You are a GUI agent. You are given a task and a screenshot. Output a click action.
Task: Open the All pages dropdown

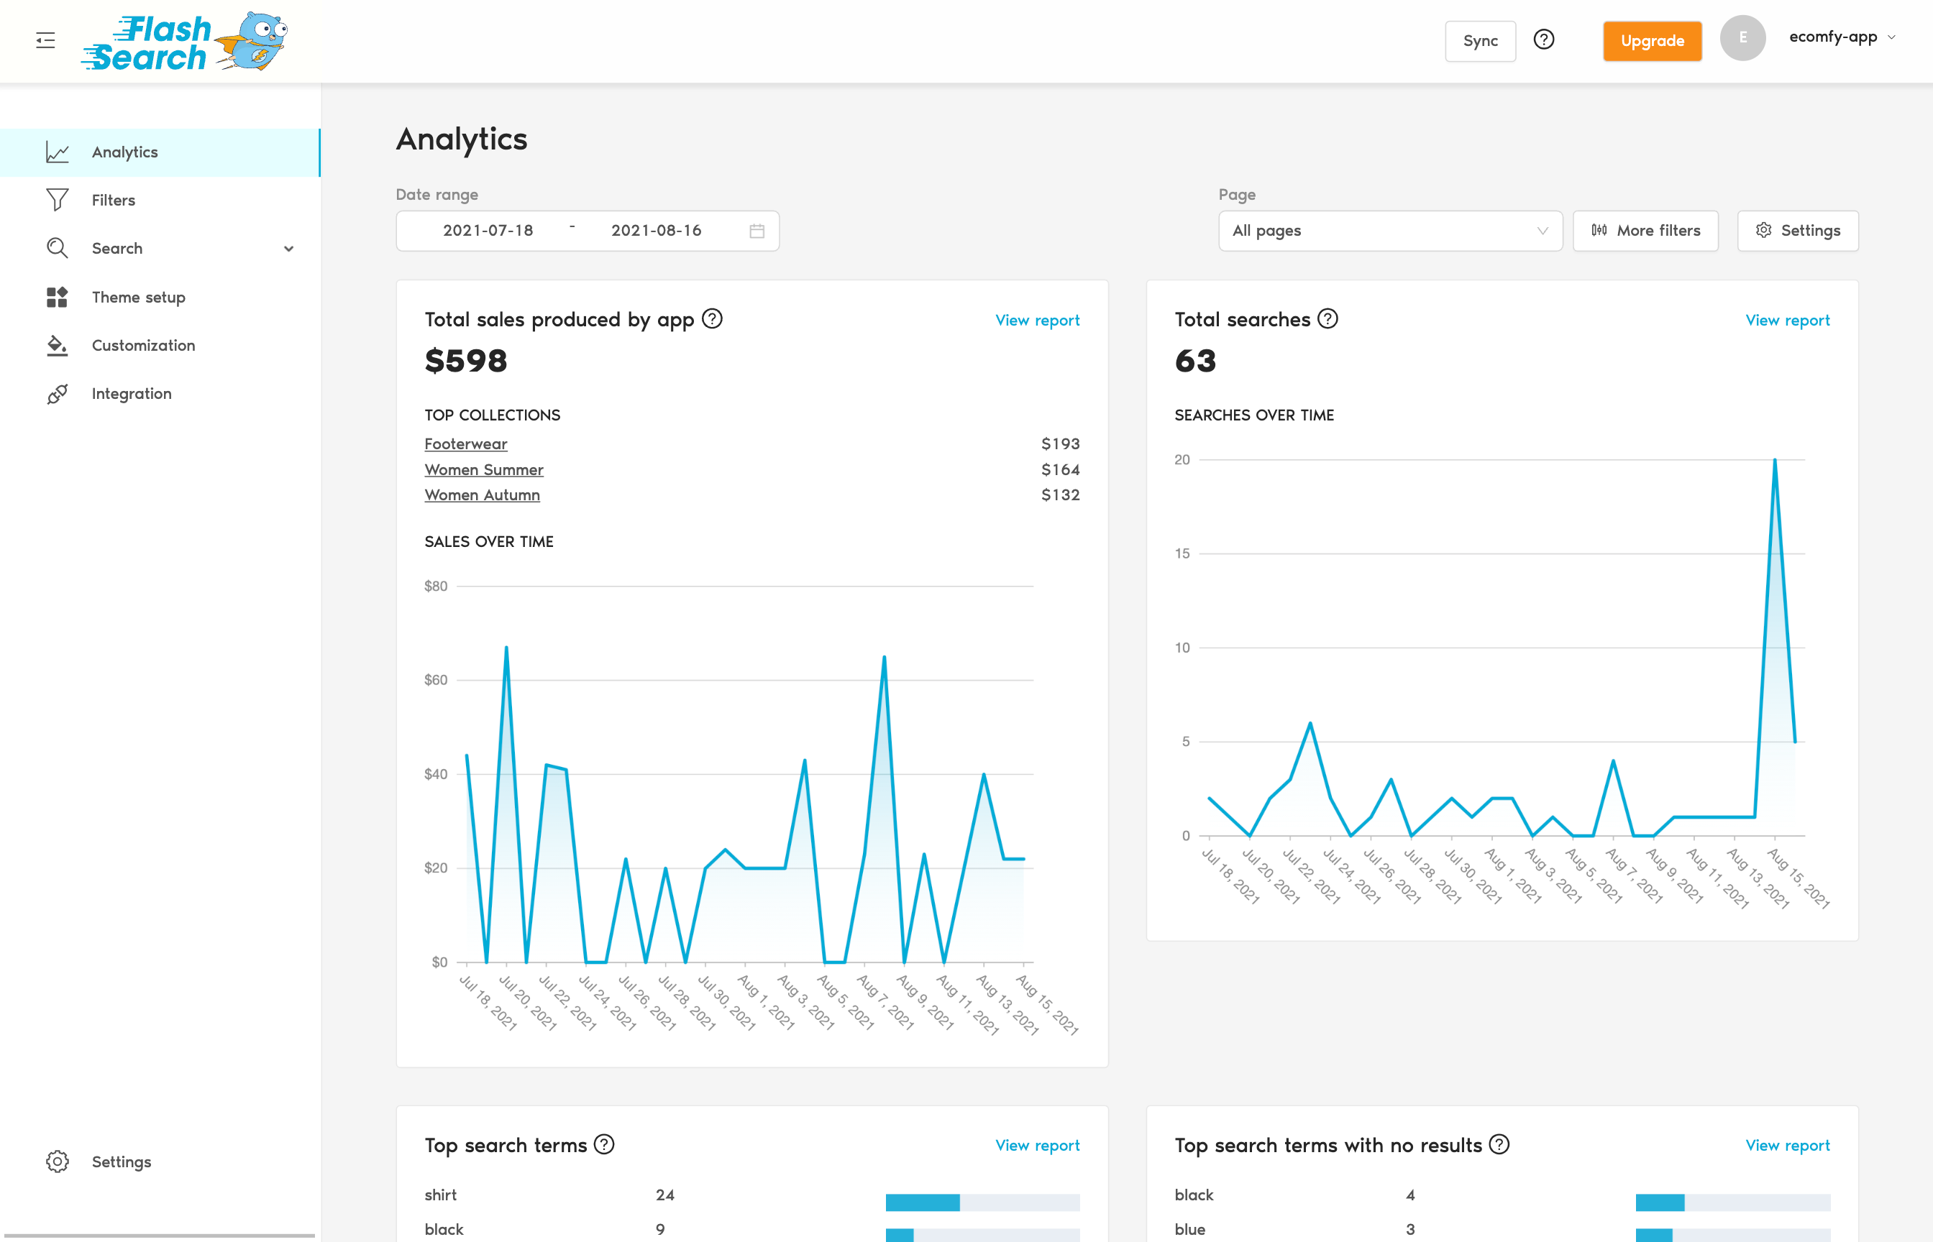[x=1389, y=231]
